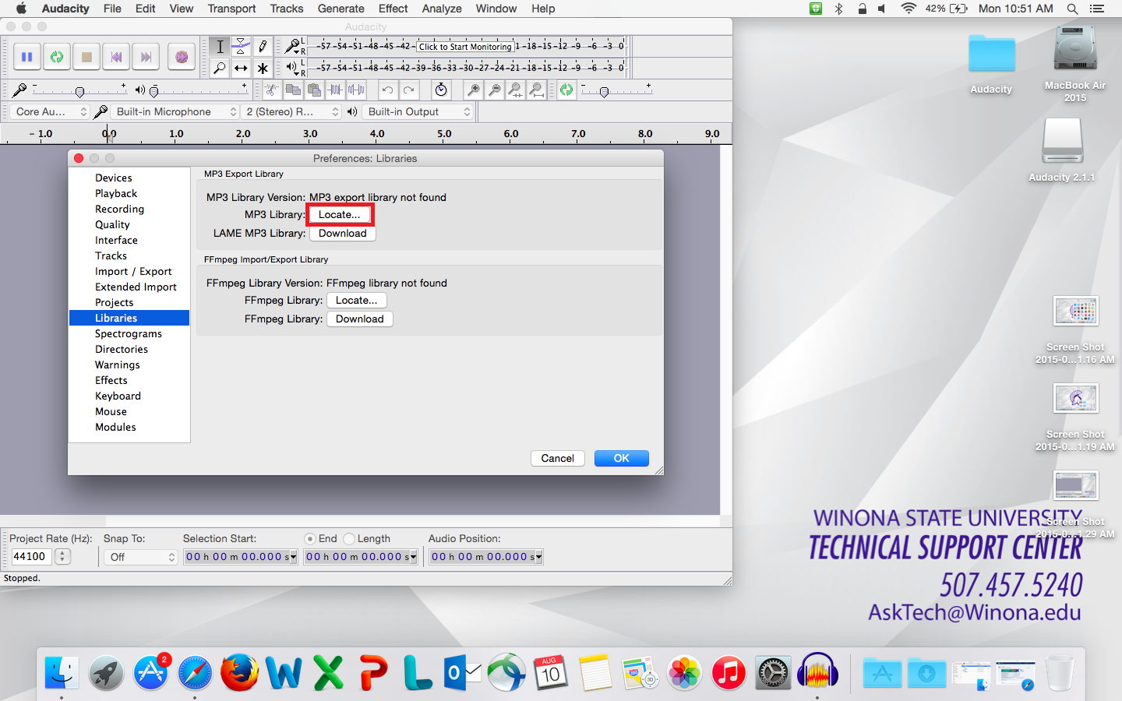Select the End radio button
Viewport: 1122px width, 701px height.
(310, 538)
